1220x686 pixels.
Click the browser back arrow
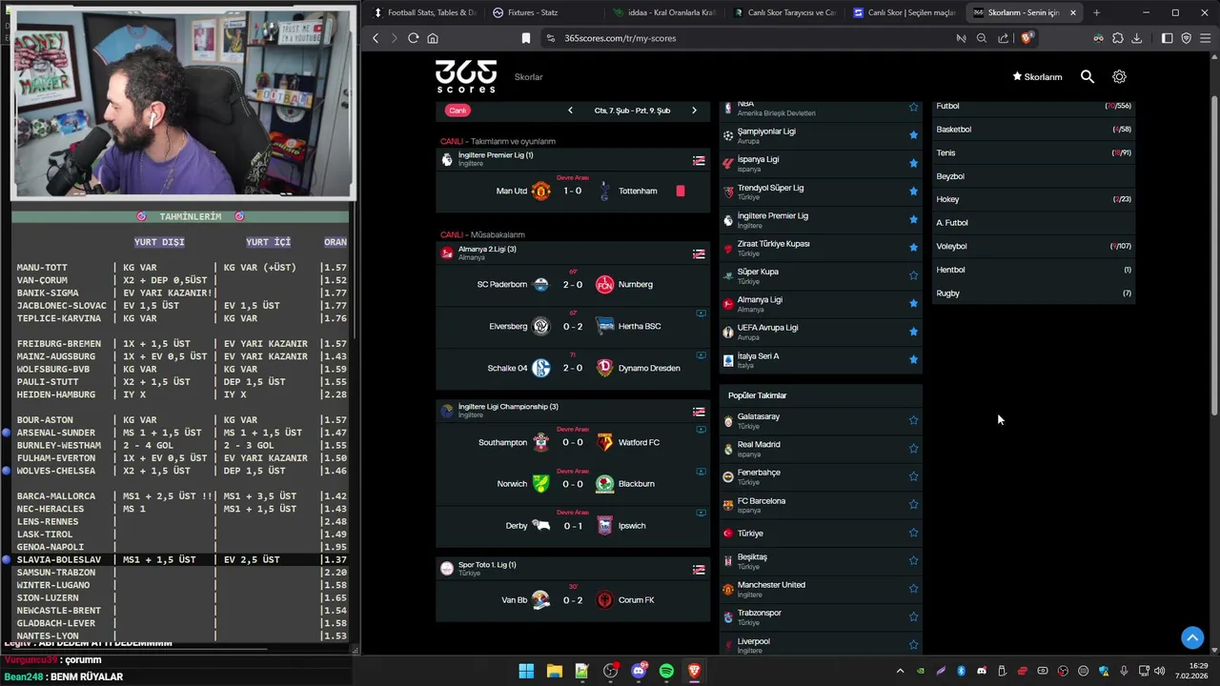(376, 38)
